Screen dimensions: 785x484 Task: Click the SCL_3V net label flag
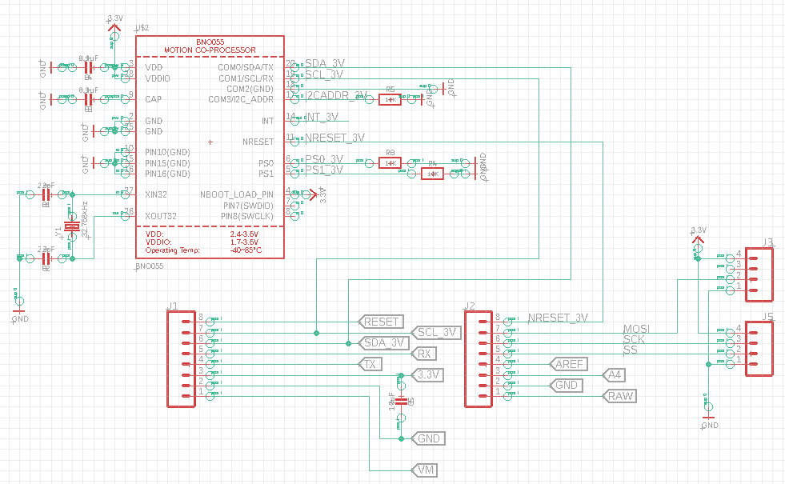(x=436, y=332)
